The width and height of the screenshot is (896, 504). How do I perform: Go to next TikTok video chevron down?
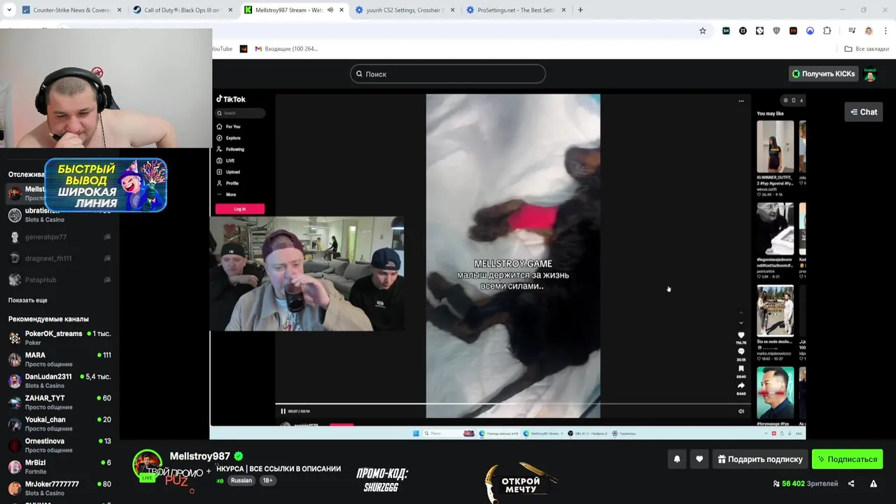(741, 323)
